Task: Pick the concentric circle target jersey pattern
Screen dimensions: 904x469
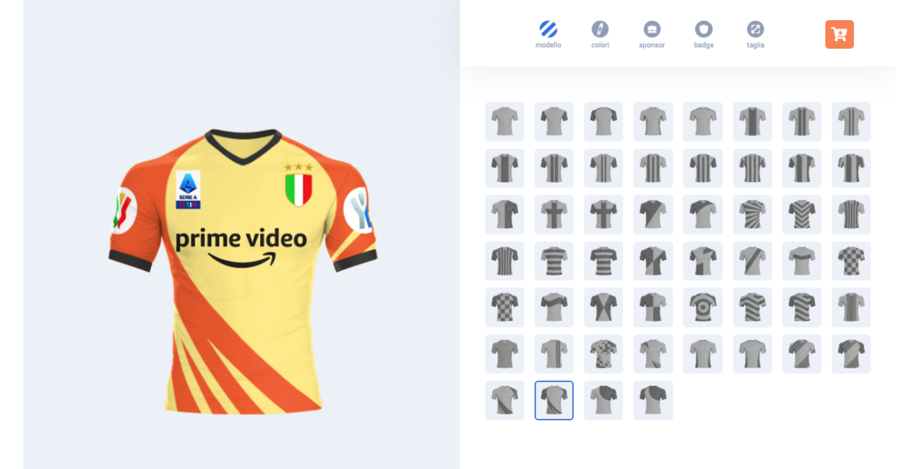Action: [702, 308]
